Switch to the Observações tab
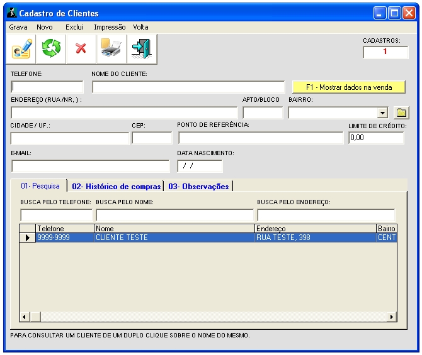 [x=198, y=186]
